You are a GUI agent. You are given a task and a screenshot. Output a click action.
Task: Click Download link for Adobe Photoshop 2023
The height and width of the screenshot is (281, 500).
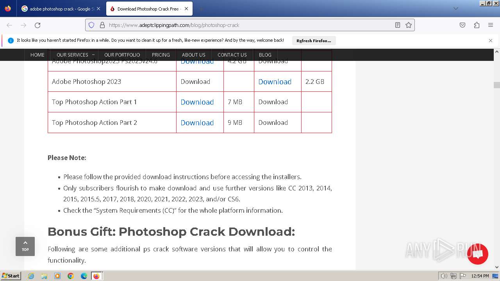[275, 82]
